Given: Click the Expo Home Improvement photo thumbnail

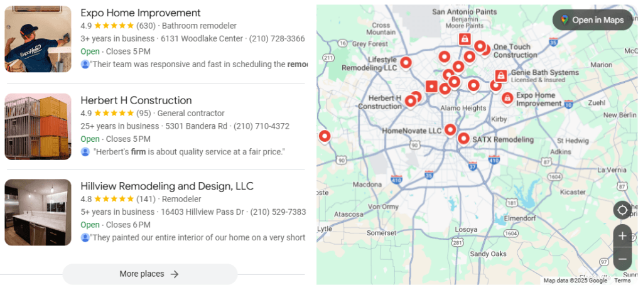Looking at the screenshot, I should click(x=38, y=39).
